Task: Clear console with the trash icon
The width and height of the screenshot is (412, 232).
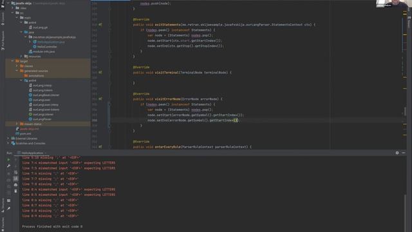Action: 15,191
